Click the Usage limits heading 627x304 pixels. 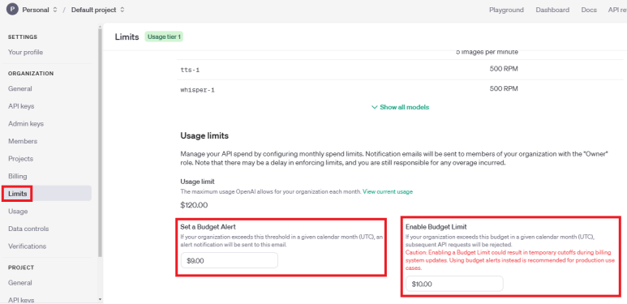tap(204, 136)
